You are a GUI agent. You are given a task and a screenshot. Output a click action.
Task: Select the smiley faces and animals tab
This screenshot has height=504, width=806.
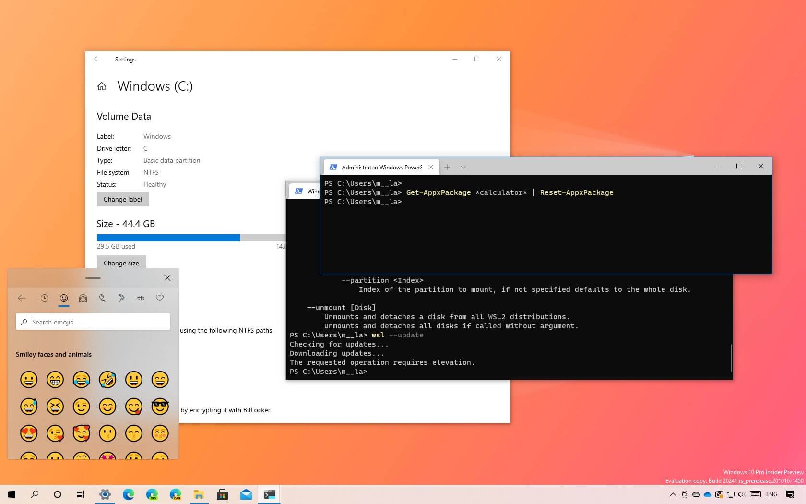point(64,298)
